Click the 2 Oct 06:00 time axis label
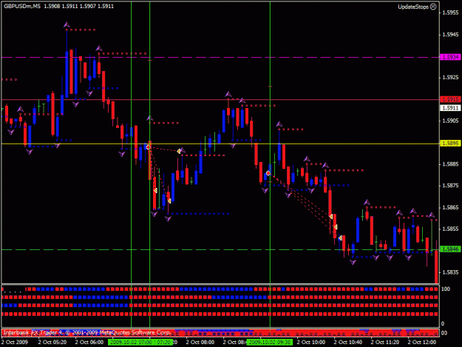Screen dimensions: 462x347 (x=89, y=343)
